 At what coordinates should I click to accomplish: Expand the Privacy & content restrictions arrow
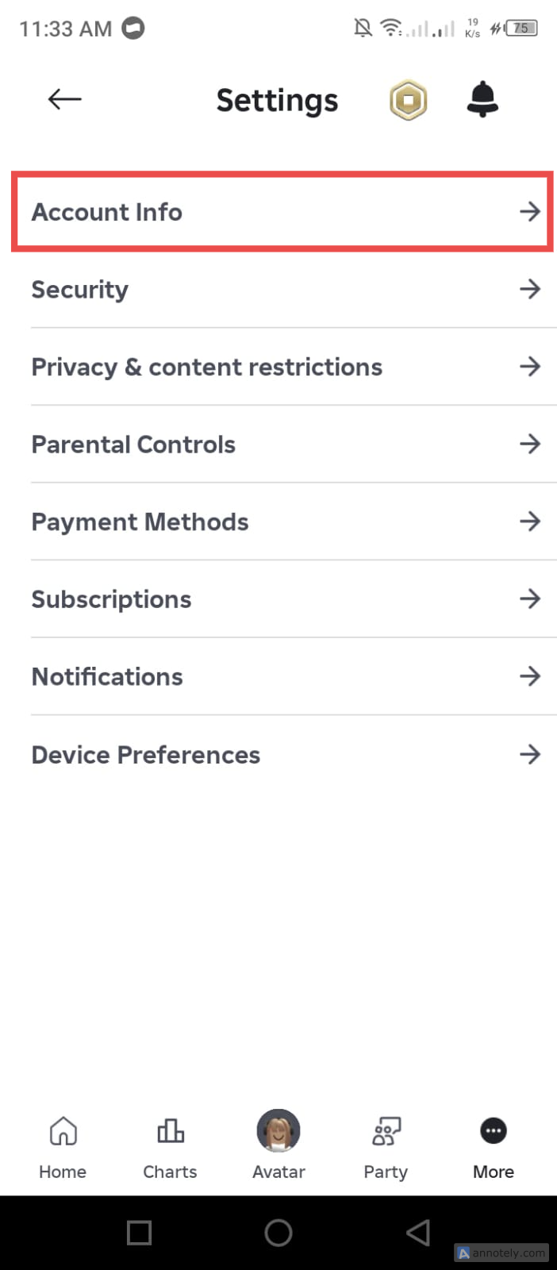(x=530, y=367)
